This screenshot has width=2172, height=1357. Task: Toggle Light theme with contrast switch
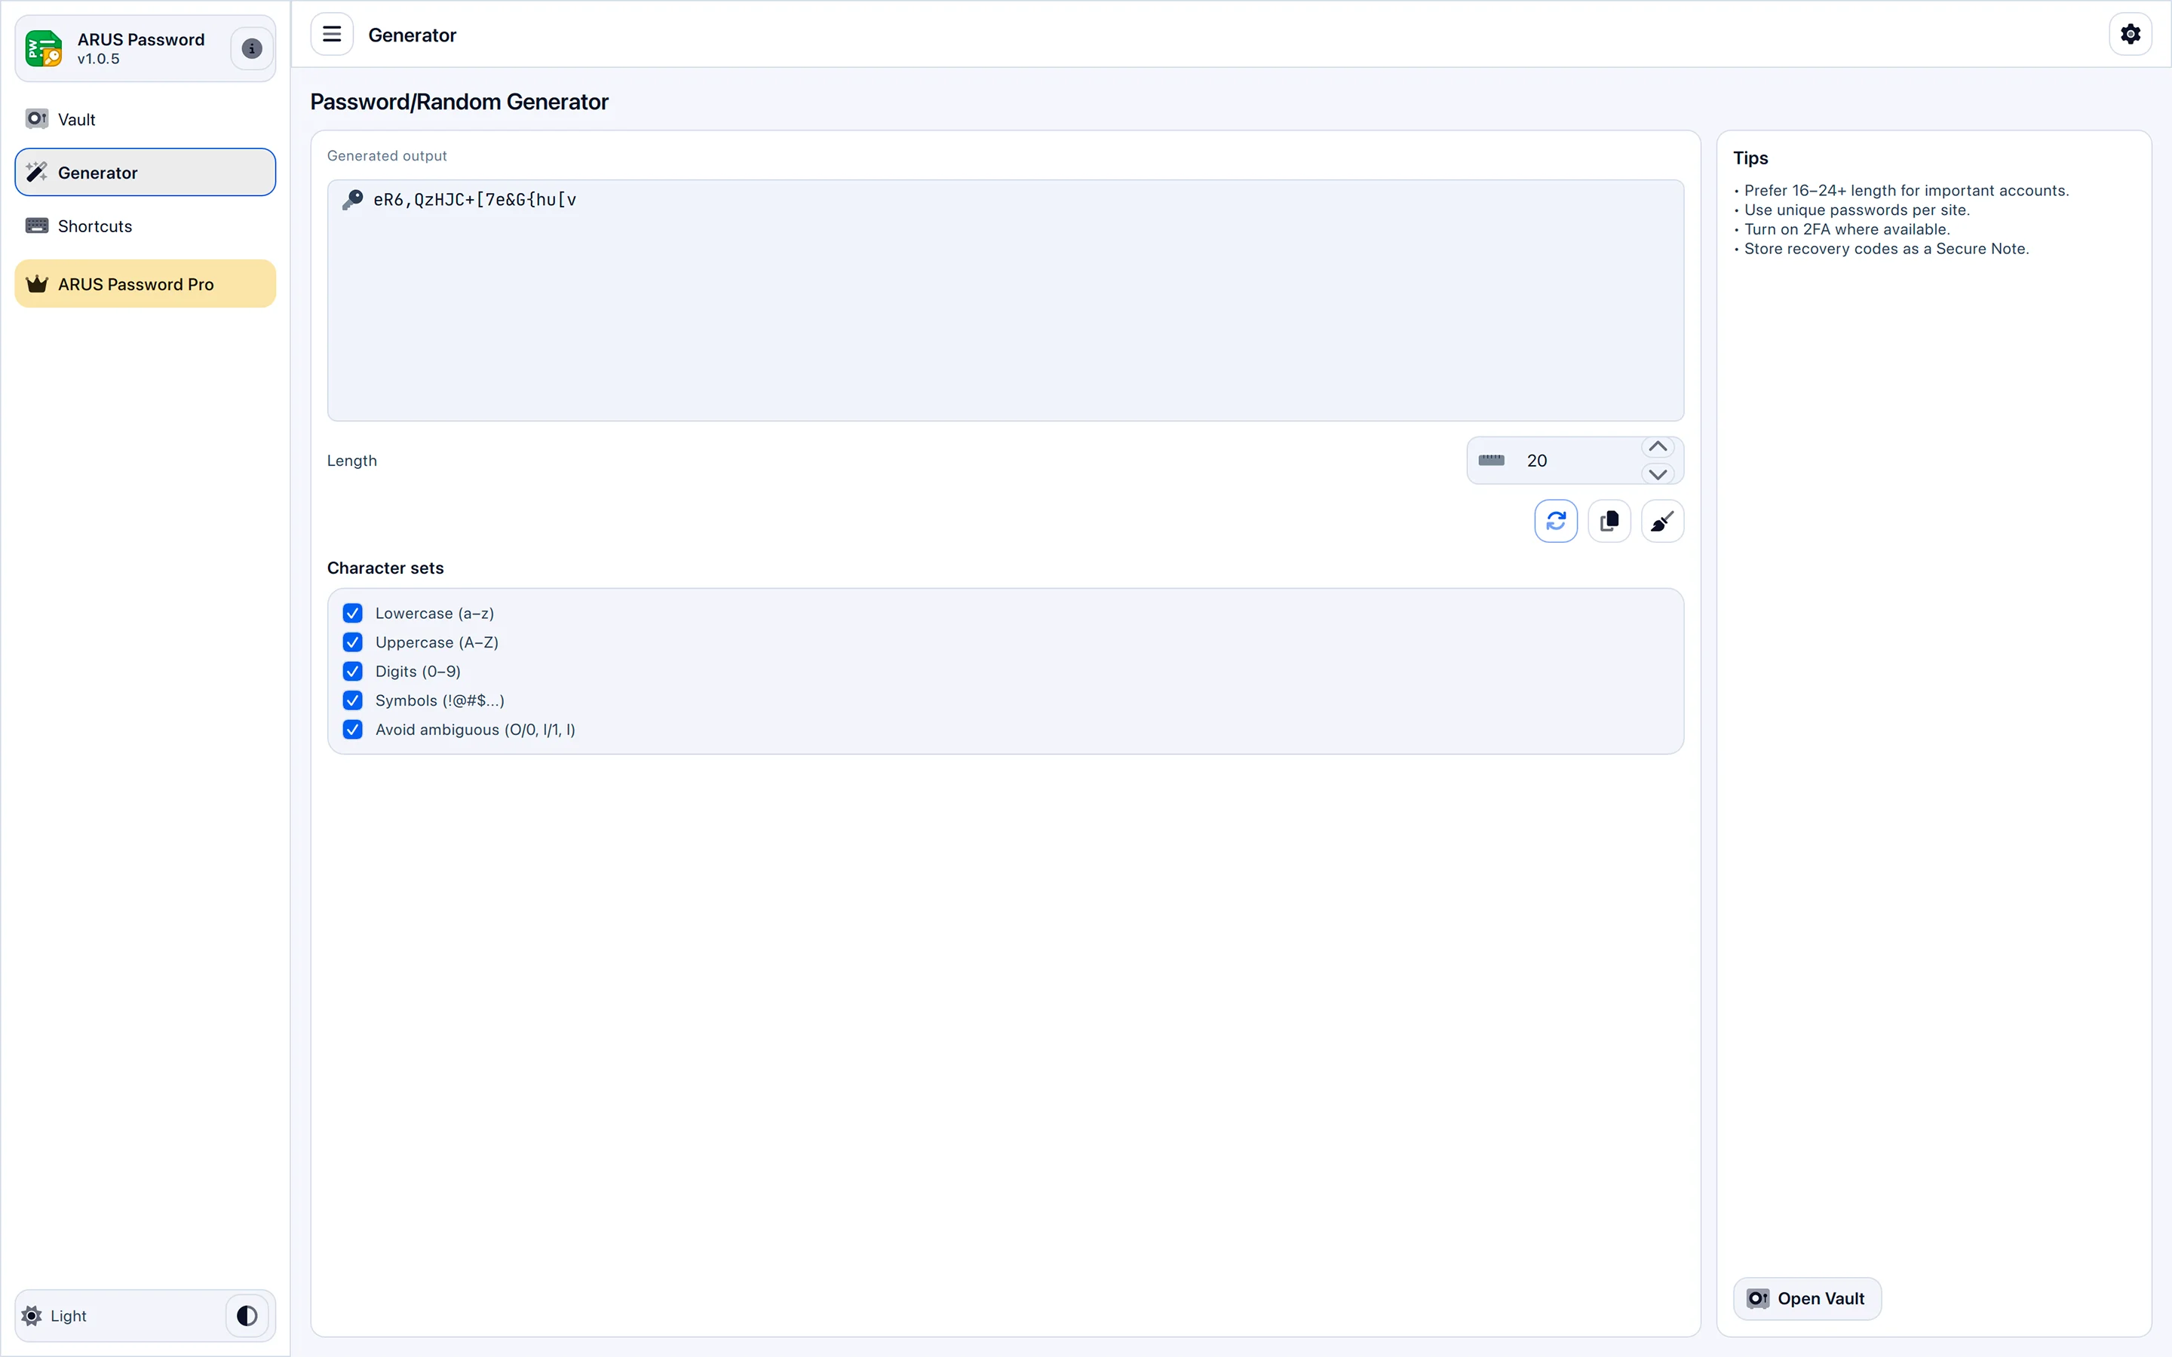coord(246,1315)
